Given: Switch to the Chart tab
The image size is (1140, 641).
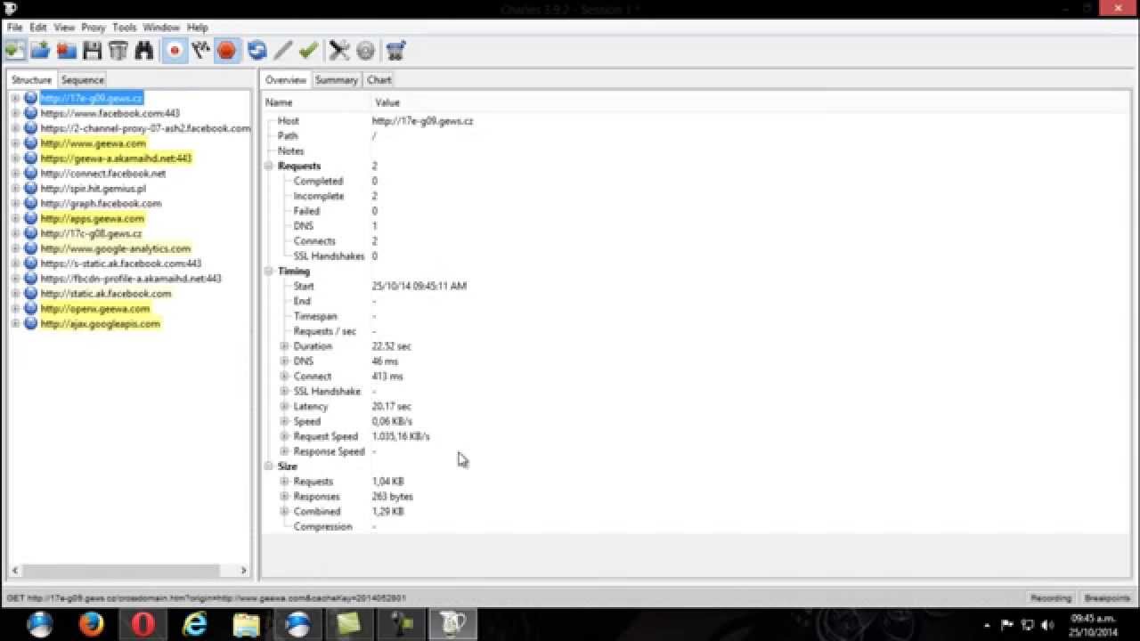Looking at the screenshot, I should coord(379,80).
